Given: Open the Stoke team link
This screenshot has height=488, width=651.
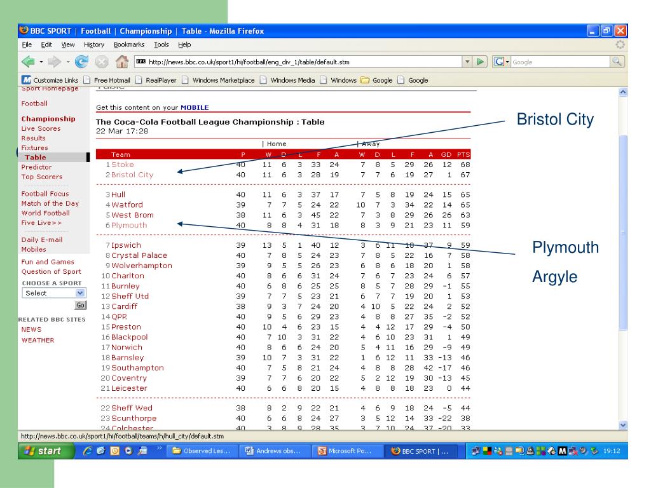Looking at the screenshot, I should click(x=123, y=165).
